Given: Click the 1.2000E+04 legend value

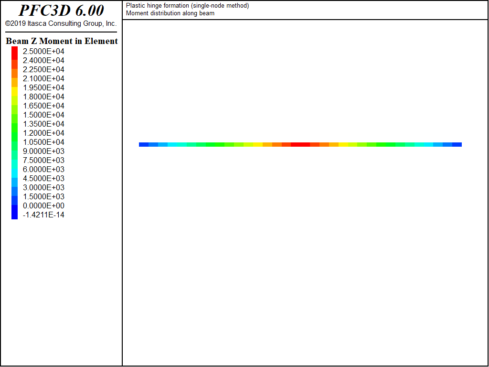Looking at the screenshot, I should coord(43,133).
